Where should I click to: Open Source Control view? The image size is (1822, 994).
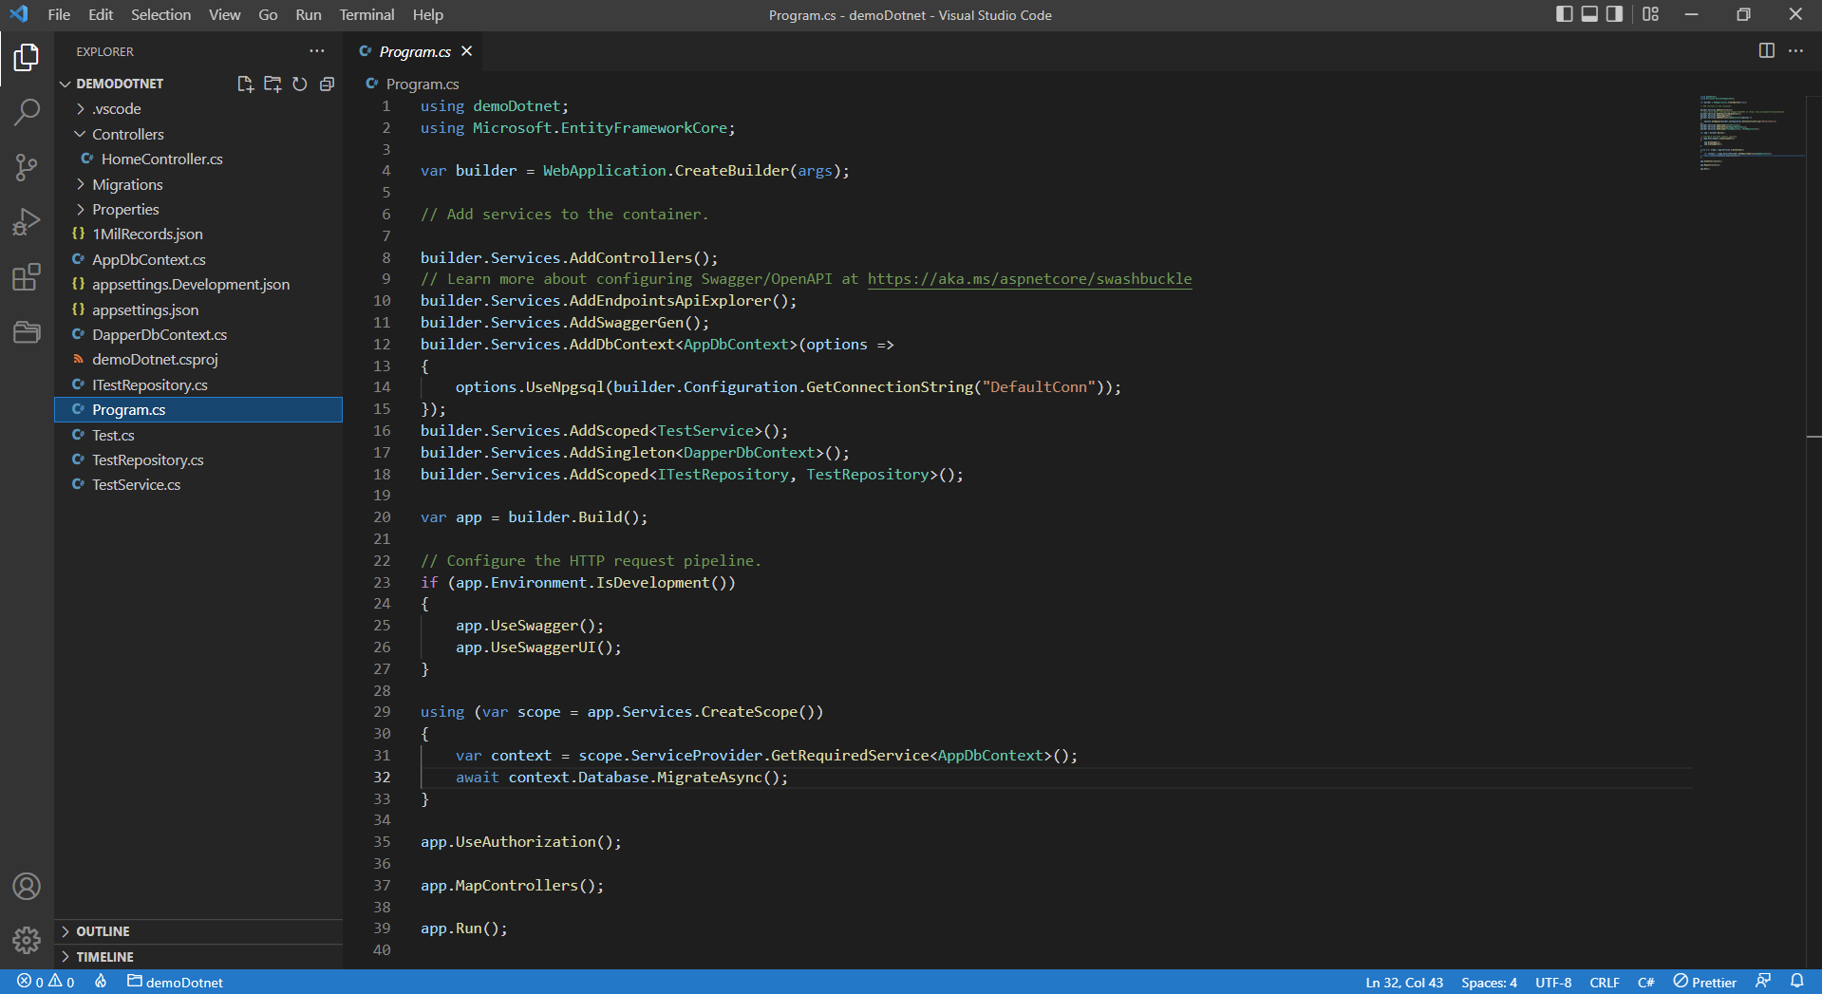pos(26,167)
